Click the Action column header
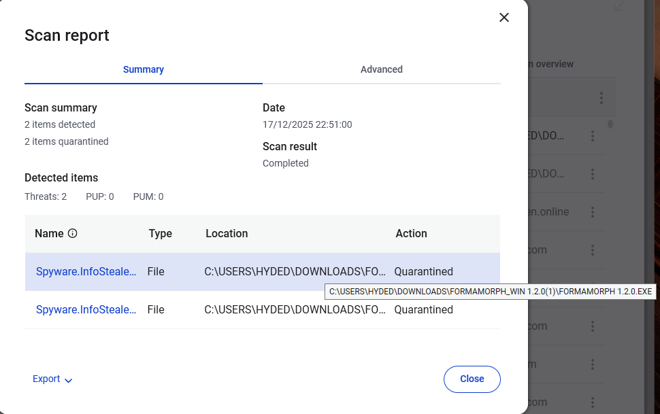 [412, 233]
